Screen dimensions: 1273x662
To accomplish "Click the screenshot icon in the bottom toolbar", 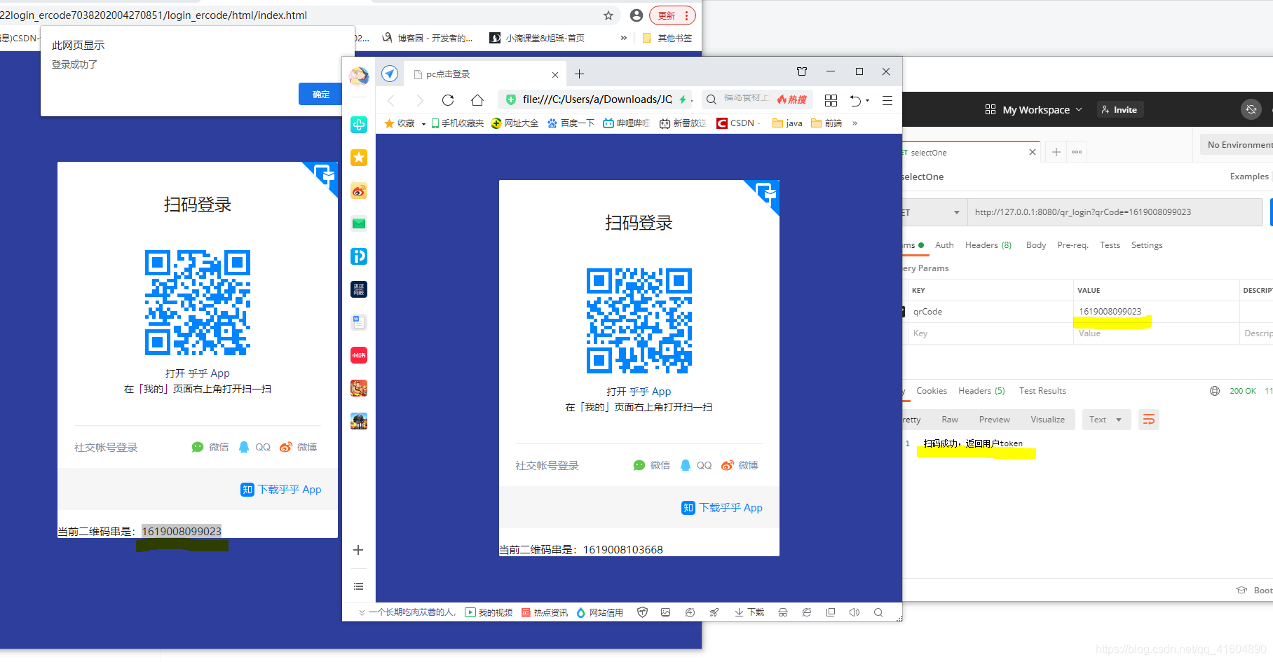I will (x=665, y=612).
